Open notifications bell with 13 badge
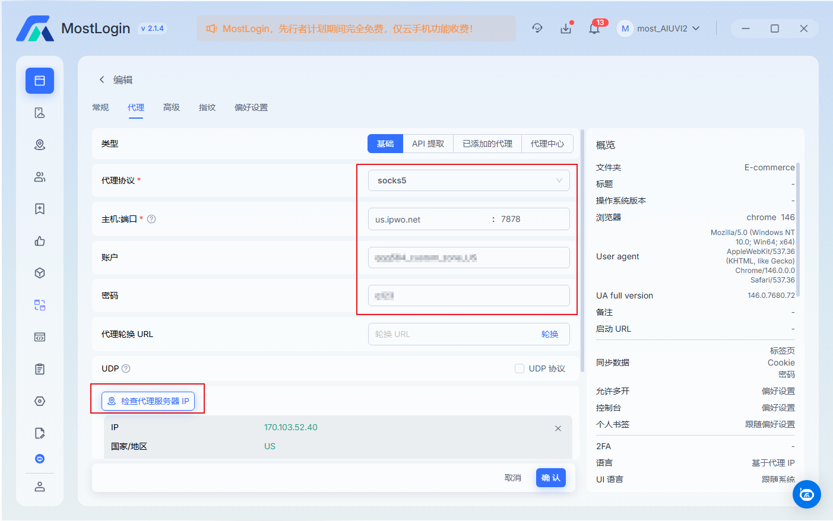This screenshot has width=833, height=521. click(x=594, y=28)
